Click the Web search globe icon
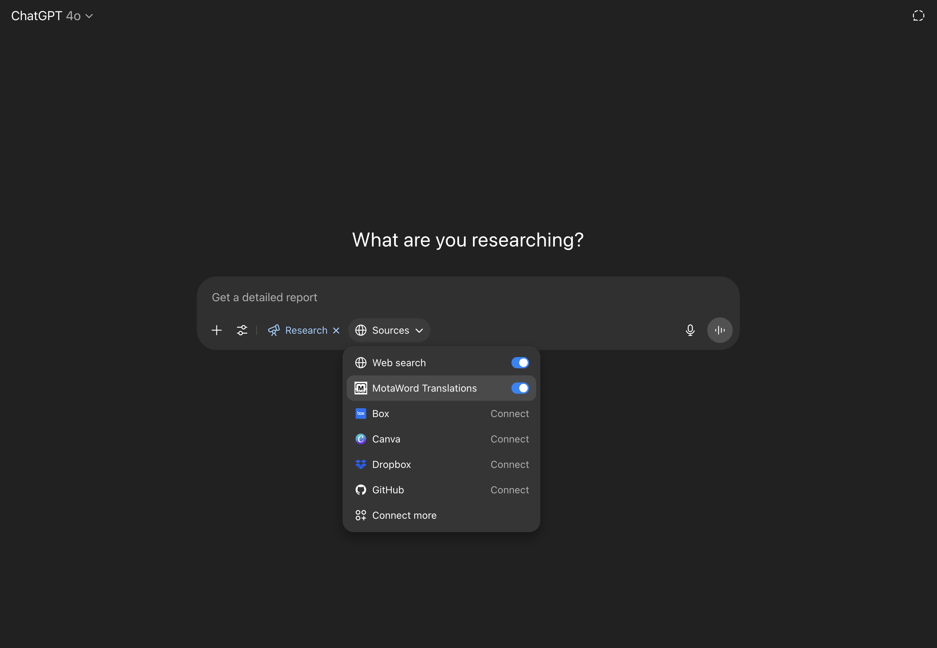The width and height of the screenshot is (937, 648). coord(361,363)
